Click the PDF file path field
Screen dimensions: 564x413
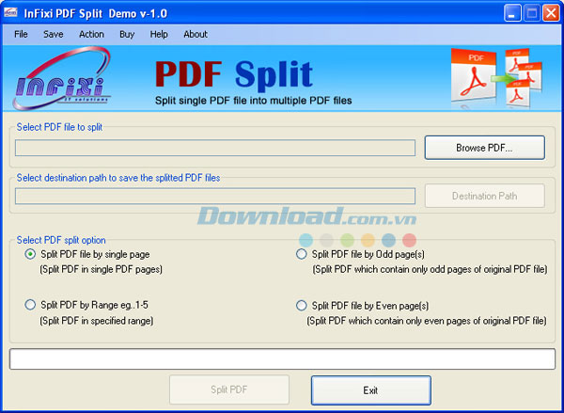215,148
